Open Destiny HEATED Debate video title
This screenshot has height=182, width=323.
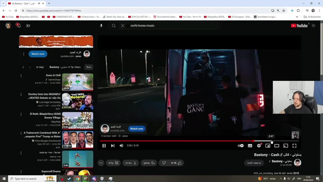tap(44, 96)
